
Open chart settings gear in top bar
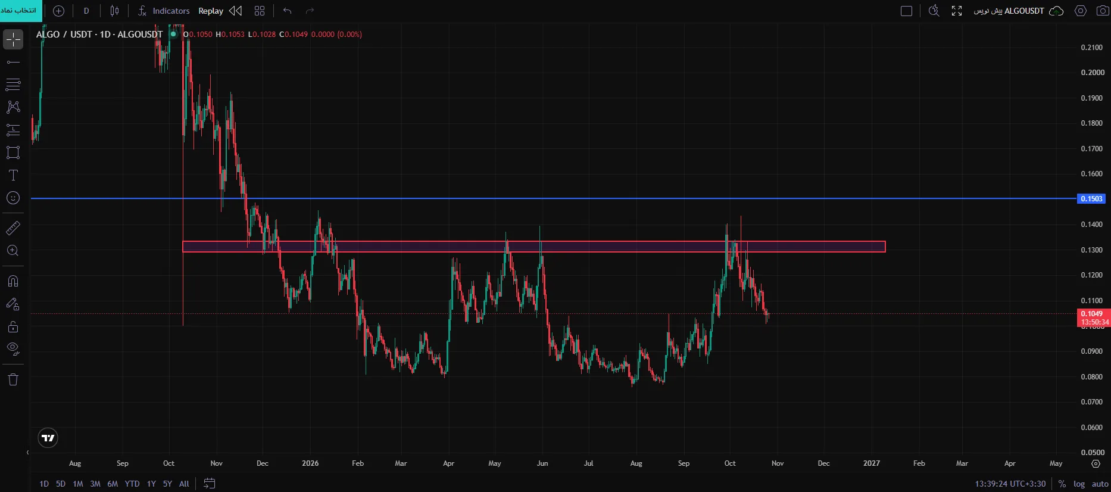click(1081, 11)
